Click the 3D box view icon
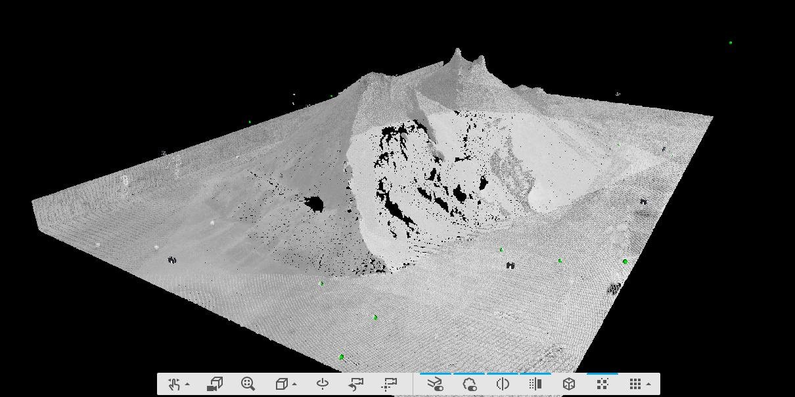 (x=282, y=384)
